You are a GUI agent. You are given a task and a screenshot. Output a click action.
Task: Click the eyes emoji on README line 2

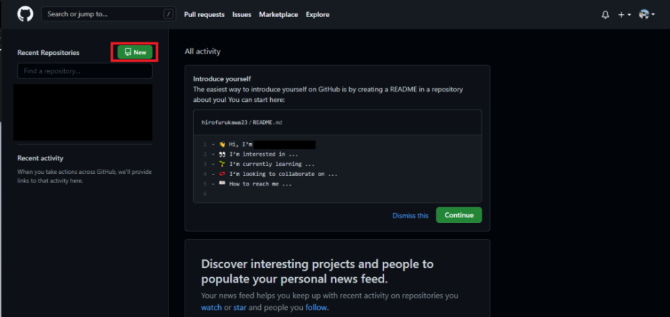(222, 154)
